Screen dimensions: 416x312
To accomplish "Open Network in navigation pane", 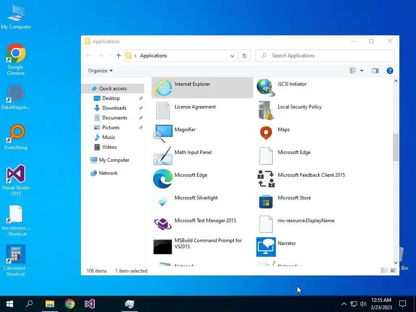I will tap(108, 173).
